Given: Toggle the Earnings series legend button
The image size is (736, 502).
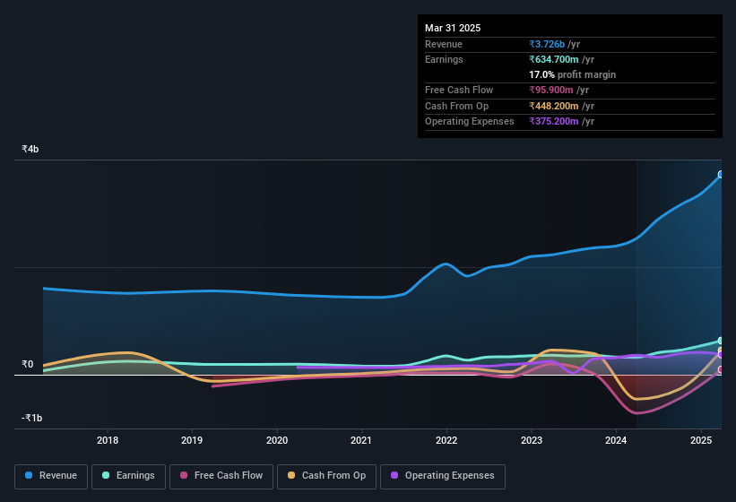Looking at the screenshot, I should point(128,477).
